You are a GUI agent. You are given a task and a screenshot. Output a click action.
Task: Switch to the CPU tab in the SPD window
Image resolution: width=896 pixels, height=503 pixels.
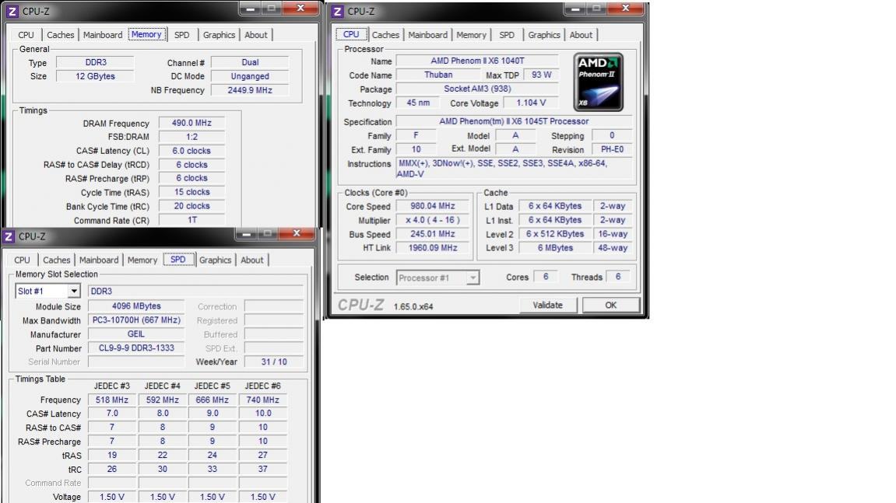23,260
